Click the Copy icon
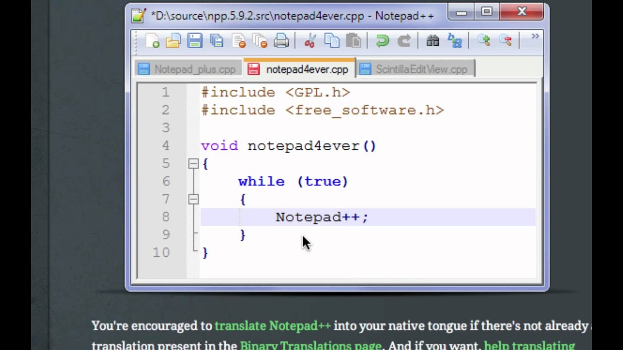The width and height of the screenshot is (623, 350). click(x=332, y=41)
